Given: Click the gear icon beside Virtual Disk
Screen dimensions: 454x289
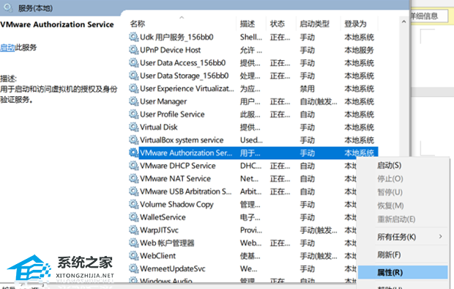Looking at the screenshot, I should 133,127.
